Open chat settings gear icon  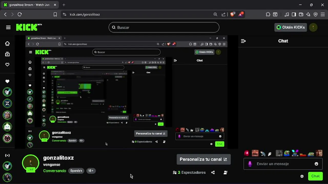coord(302,176)
